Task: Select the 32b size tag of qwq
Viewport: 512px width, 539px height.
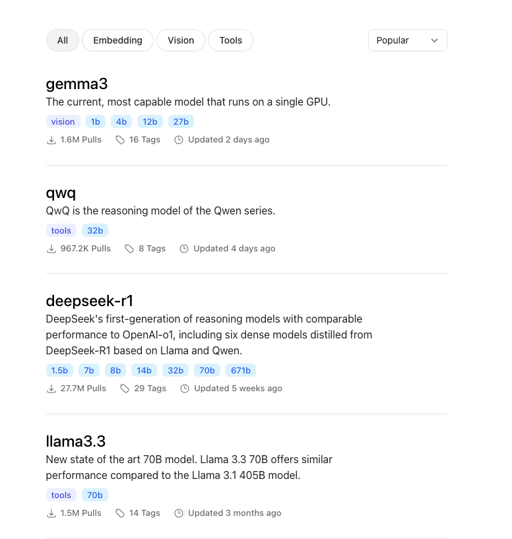Action: tap(95, 230)
